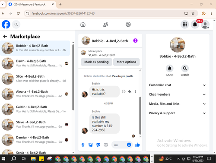Click the browser back arrow
The image size is (216, 163).
click(x=3, y=13)
